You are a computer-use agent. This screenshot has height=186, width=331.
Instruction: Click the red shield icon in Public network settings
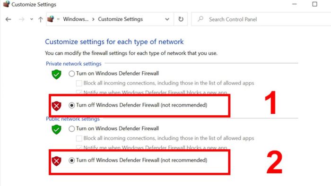(56, 161)
